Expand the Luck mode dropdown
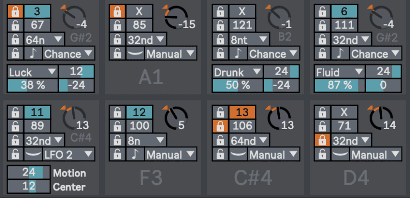410x198 pixels. tap(33, 72)
